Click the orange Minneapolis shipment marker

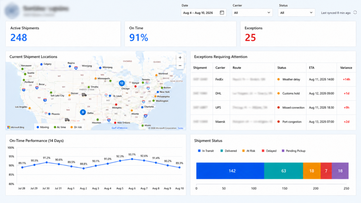96,79
